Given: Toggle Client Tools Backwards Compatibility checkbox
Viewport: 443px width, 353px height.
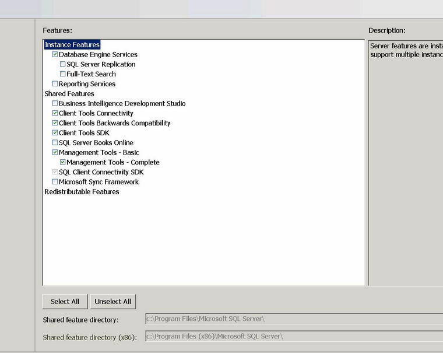Looking at the screenshot, I should pyautogui.click(x=55, y=123).
